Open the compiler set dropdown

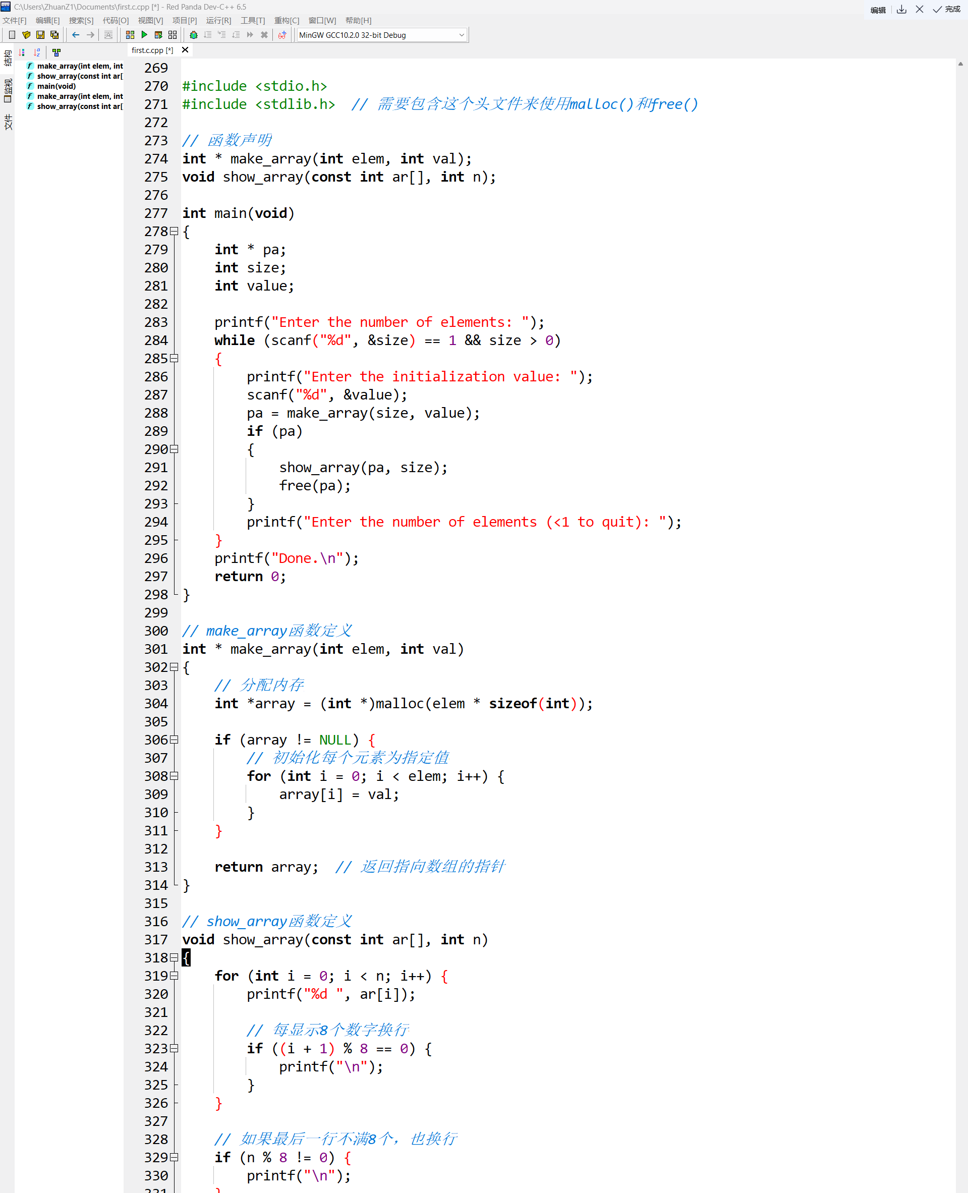click(381, 35)
